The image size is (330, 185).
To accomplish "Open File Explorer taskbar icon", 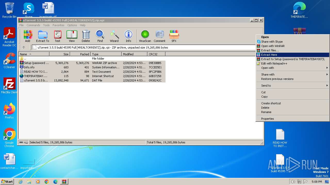I will point(29,182).
